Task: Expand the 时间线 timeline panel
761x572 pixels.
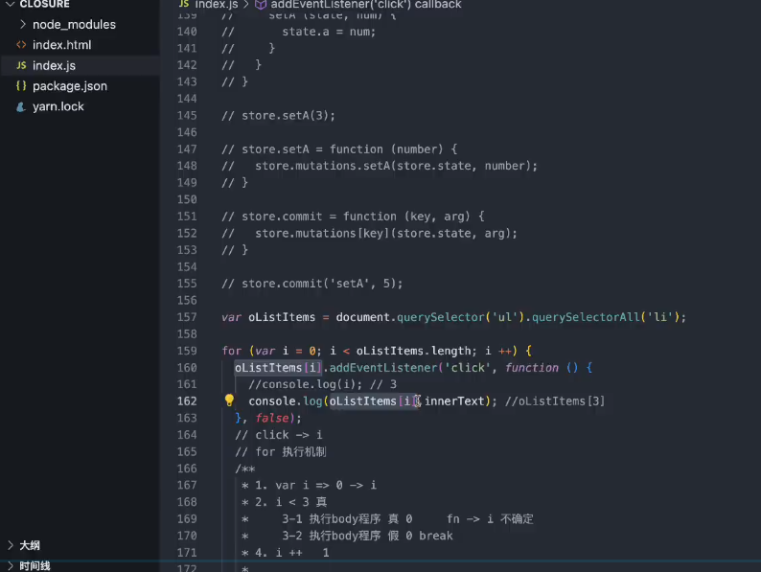Action: coord(35,565)
